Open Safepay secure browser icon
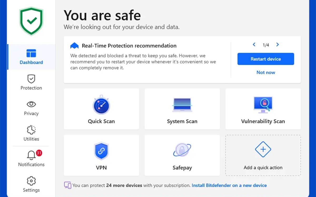 point(182,151)
